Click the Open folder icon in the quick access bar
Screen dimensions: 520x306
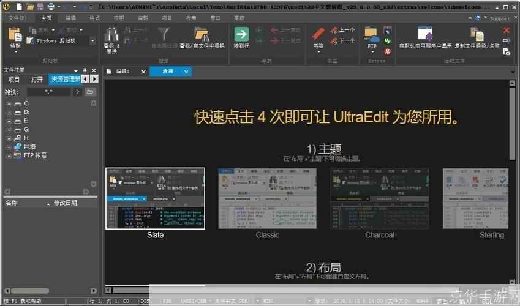[30, 6]
